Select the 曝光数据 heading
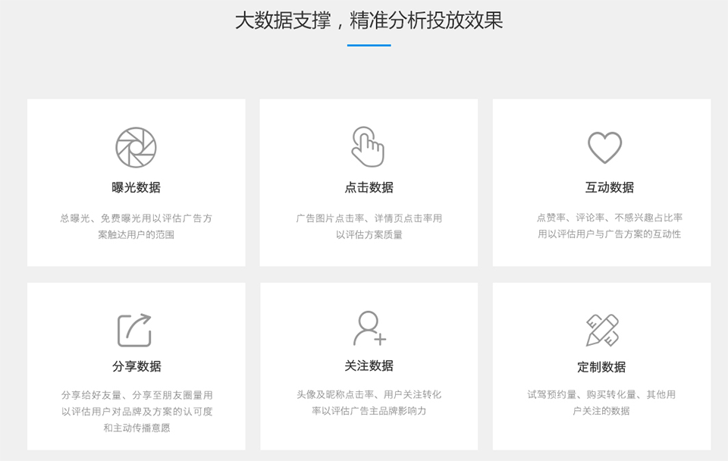728x461 pixels. pos(136,187)
